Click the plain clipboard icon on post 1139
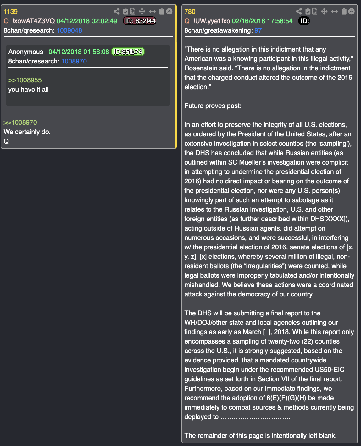This screenshot has width=361, height=446. (x=162, y=12)
